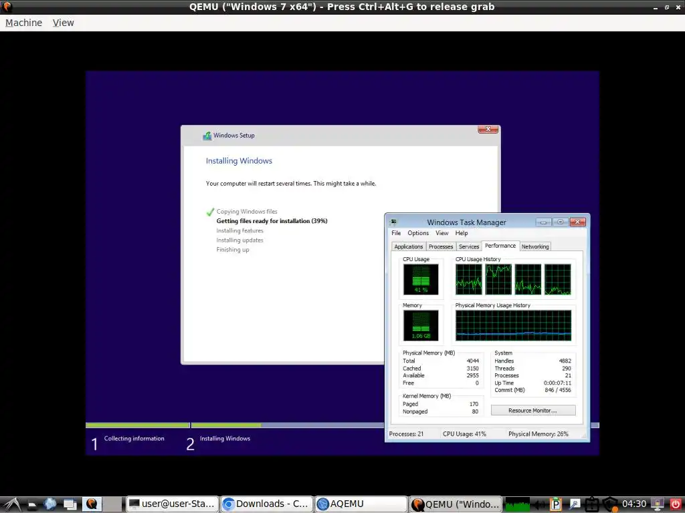Click the first CPU Usage History graph

tap(469, 279)
